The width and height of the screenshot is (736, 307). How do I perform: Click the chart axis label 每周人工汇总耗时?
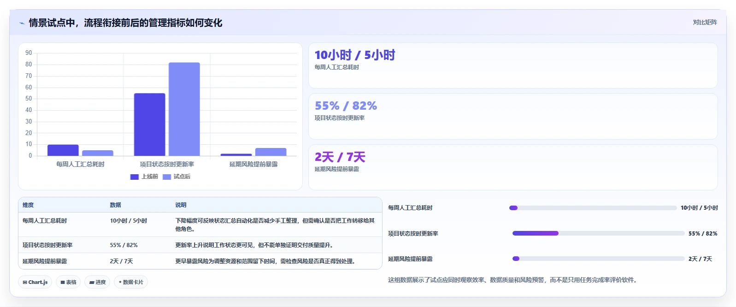(x=80, y=164)
